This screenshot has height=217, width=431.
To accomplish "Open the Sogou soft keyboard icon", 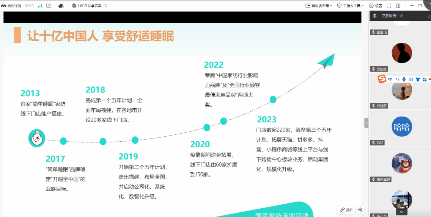I will [411, 79].
